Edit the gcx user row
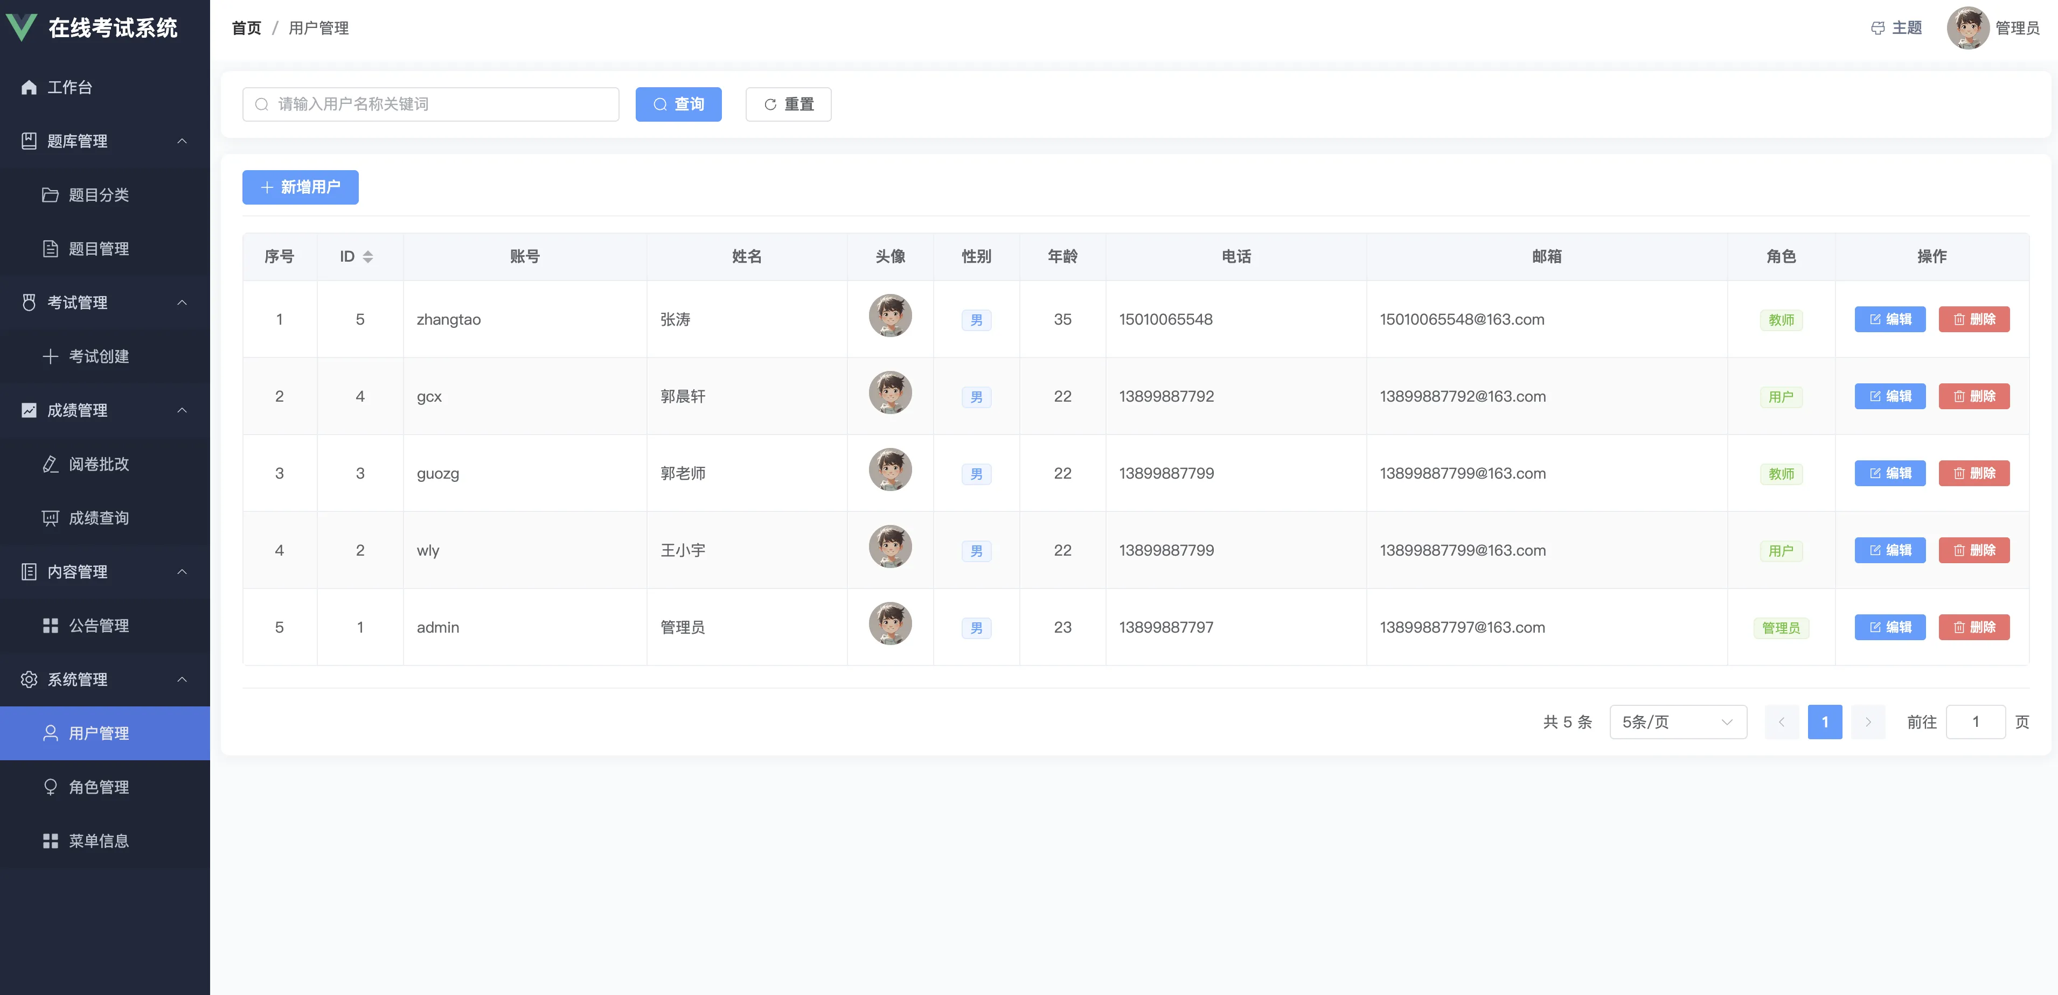Image resolution: width=2058 pixels, height=995 pixels. (1889, 396)
